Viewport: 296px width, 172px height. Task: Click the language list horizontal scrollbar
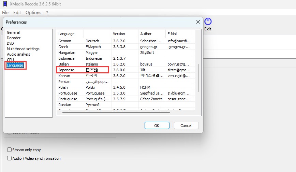click(x=116, y=112)
